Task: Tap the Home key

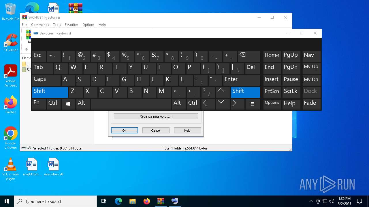Action: 272,57
